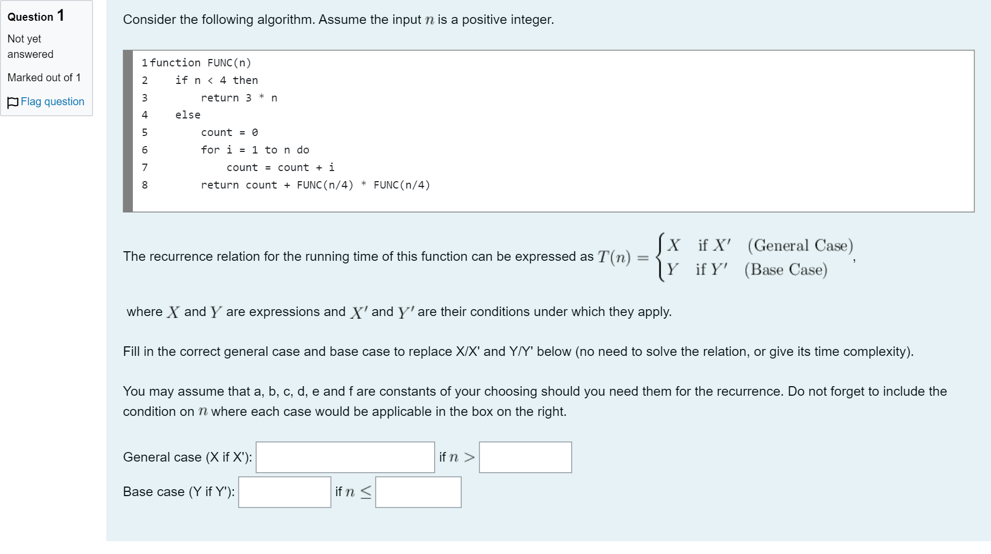
Task: Click the flag icon beside Flag question
Action: click(13, 102)
